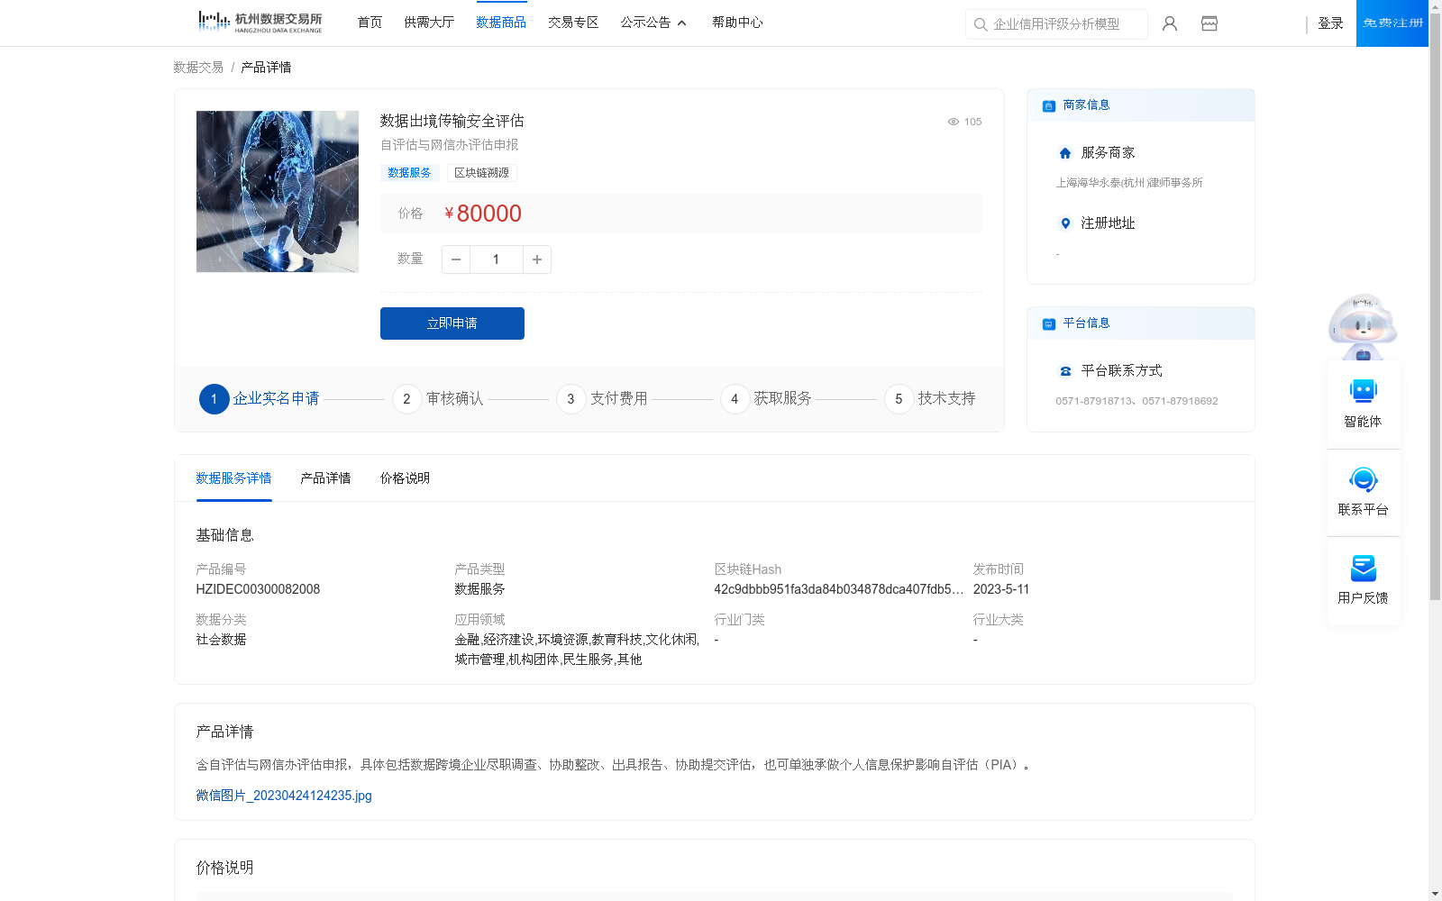Click the 登录 link

1330,23
